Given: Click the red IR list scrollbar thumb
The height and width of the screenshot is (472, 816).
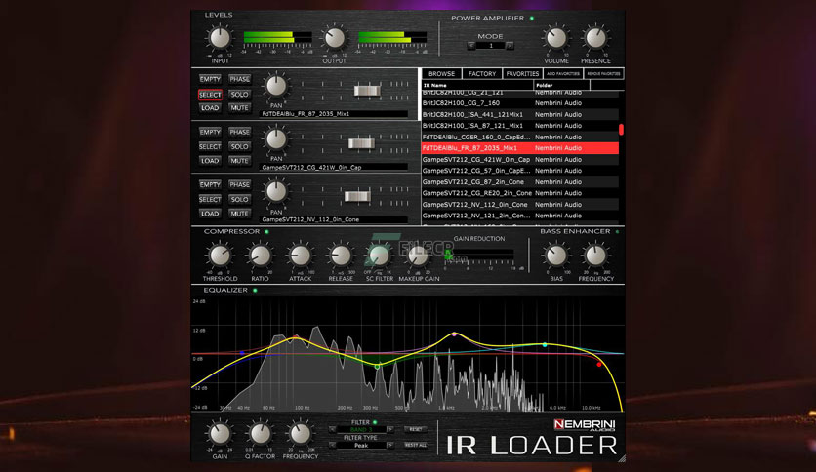Looking at the screenshot, I should 621,129.
